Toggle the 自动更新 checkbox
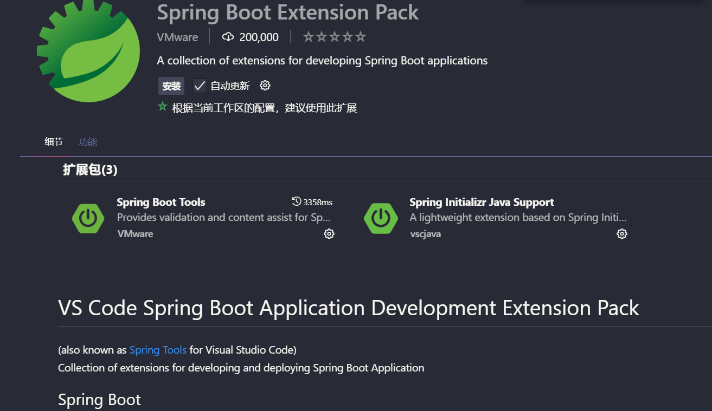The width and height of the screenshot is (712, 411). 200,86
